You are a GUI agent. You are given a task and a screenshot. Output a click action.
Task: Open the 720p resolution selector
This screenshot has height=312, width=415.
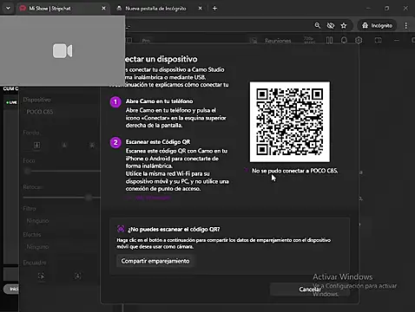tap(309, 40)
